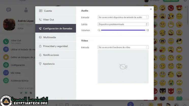
Task: Open Asistencia técnica in the sidebar
Action: tap(16, 81)
